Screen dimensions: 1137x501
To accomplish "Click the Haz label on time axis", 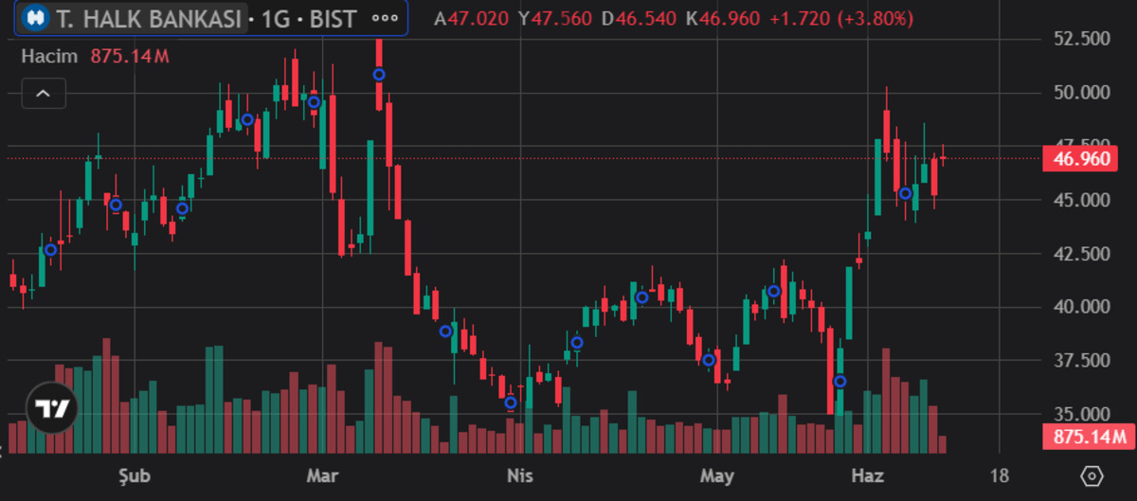I will 867,474.
